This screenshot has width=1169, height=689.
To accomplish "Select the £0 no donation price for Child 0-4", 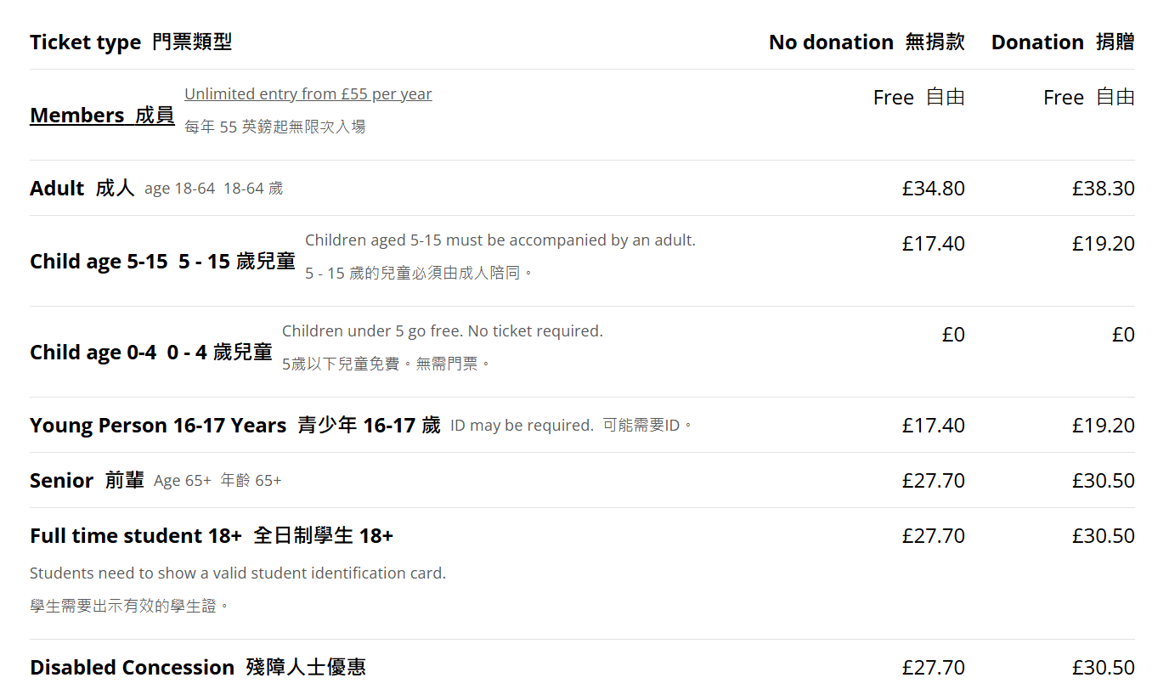I will [953, 335].
